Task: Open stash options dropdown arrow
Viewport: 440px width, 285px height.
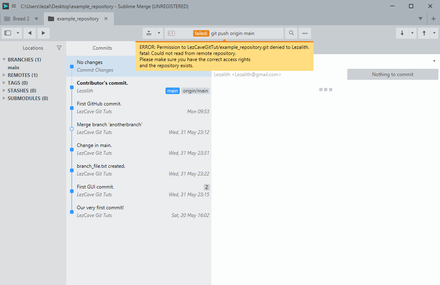Action: (x=159, y=33)
